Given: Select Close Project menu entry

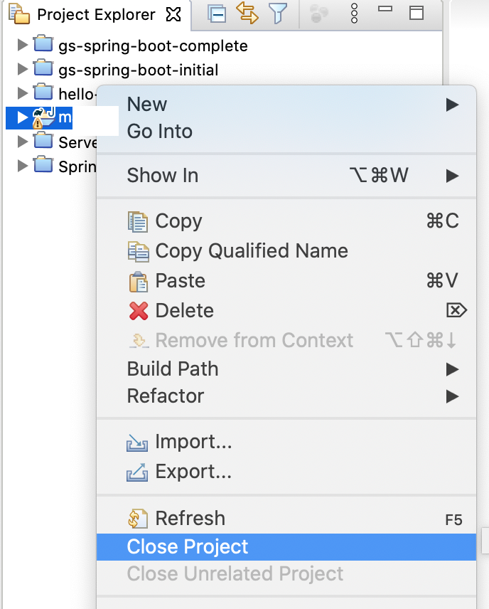Looking at the screenshot, I should tap(286, 547).
